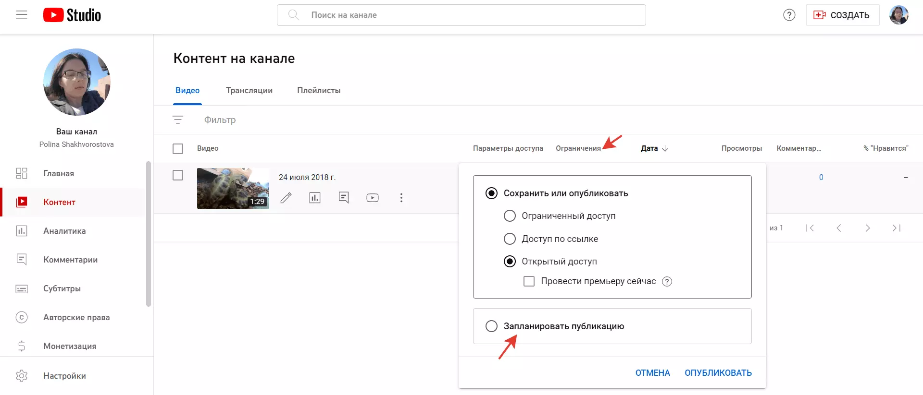Go to previous page arrow
The width and height of the screenshot is (923, 395).
point(839,228)
